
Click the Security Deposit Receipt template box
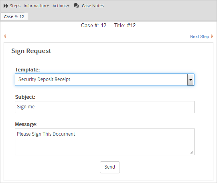101,80
